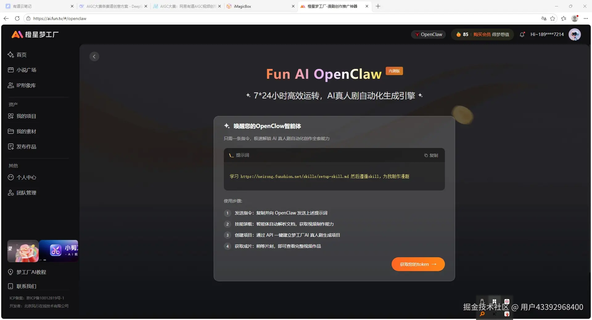Open 发布作品 page
592x320 pixels.
(22, 146)
